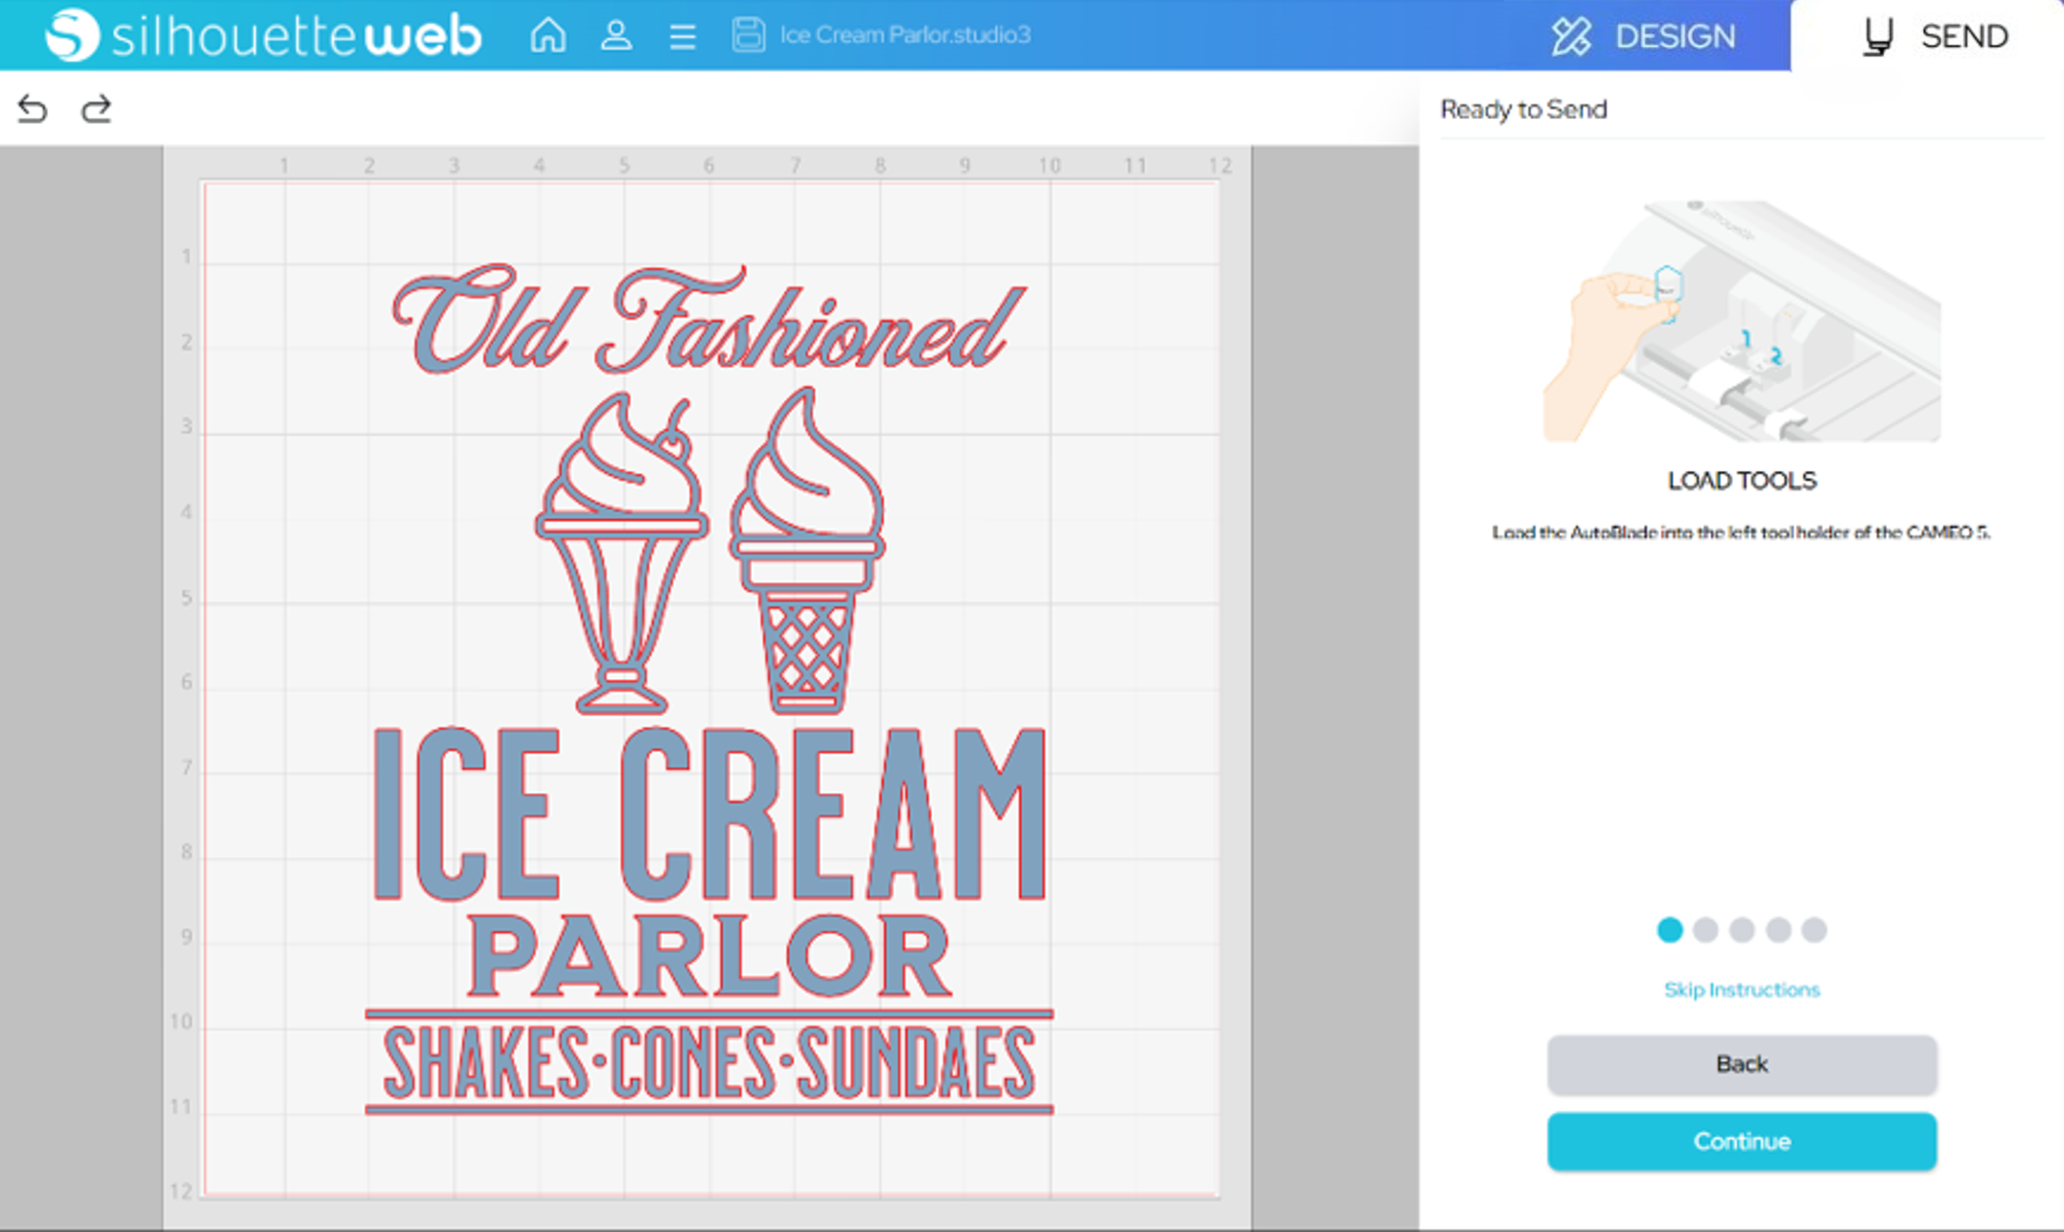The width and height of the screenshot is (2064, 1232).
Task: Undo the last action
Action: [32, 109]
